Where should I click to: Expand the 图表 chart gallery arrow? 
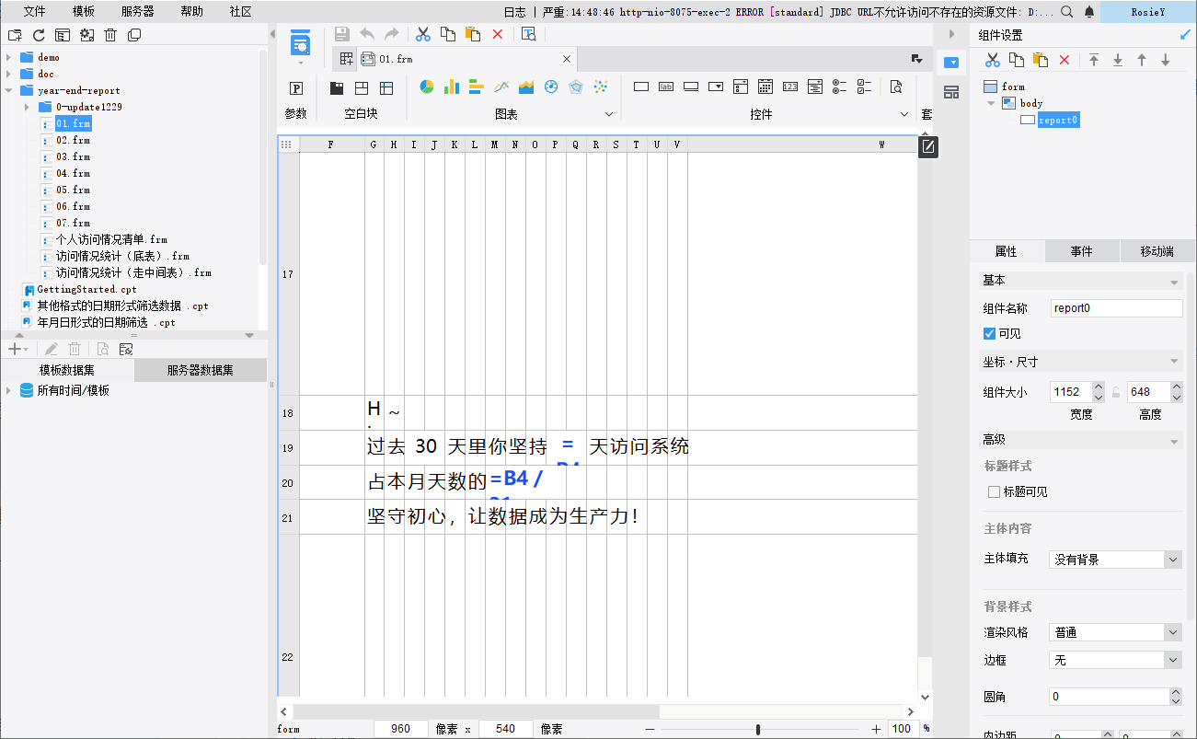(x=608, y=114)
